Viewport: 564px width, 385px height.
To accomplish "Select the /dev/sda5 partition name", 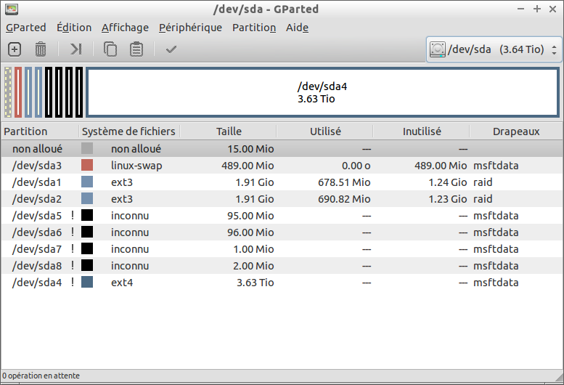I will point(37,216).
